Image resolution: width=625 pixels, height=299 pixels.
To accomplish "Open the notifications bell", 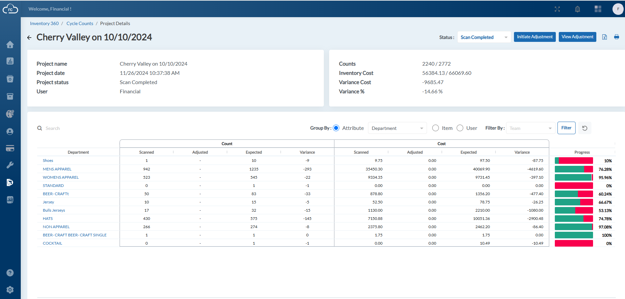I will (577, 9).
